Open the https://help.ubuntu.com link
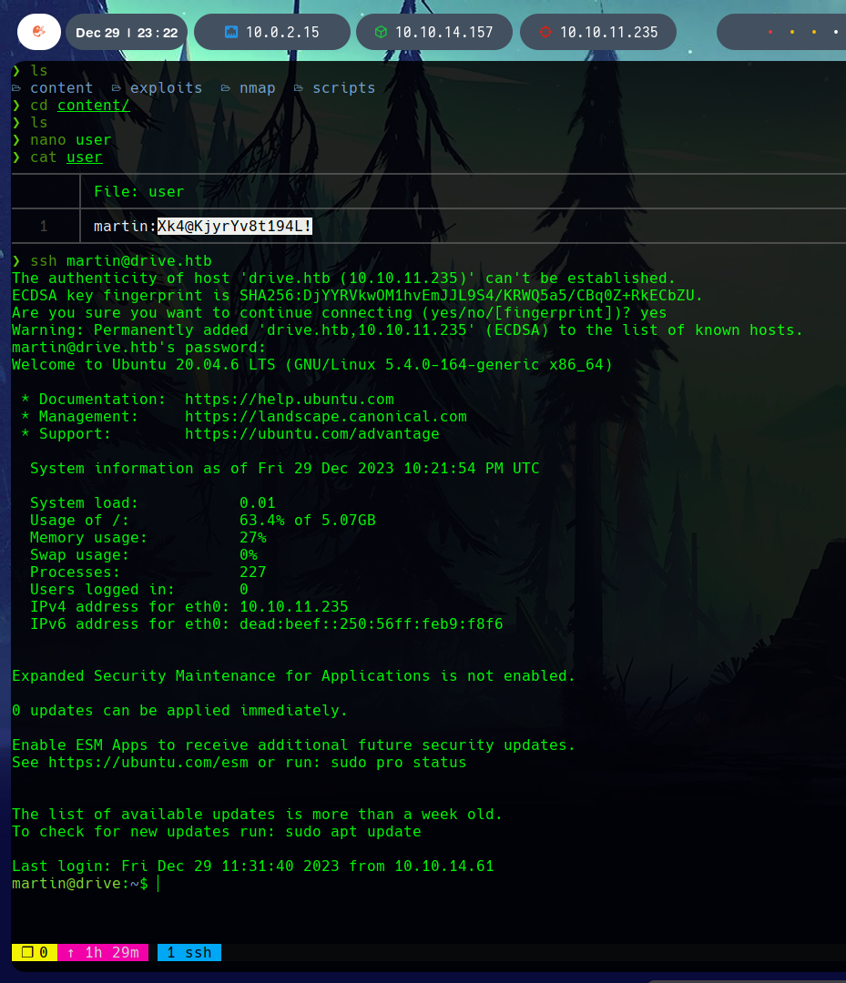846x983 pixels. coord(289,399)
